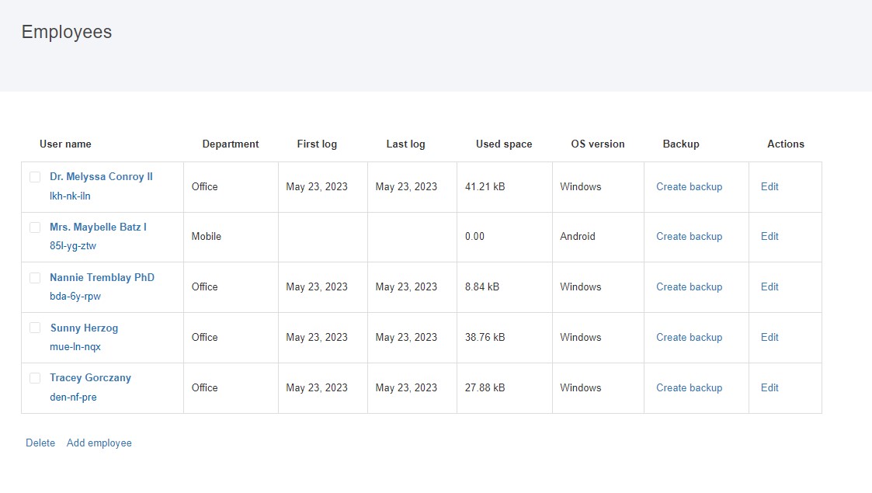The width and height of the screenshot is (872, 493).
Task: Open Tracey Gorczany profile link
Action: coord(90,378)
